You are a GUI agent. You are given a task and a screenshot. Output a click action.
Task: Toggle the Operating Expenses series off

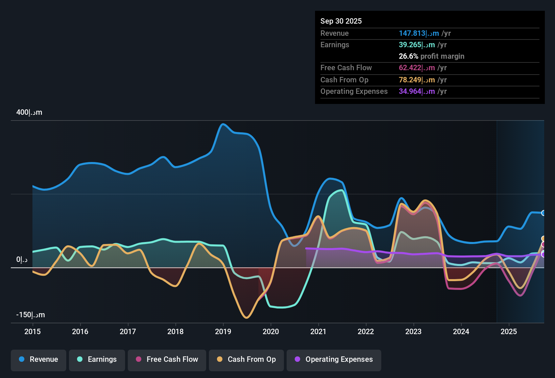point(334,359)
